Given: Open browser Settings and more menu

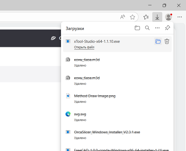Looking at the screenshot, I should click(x=179, y=17).
